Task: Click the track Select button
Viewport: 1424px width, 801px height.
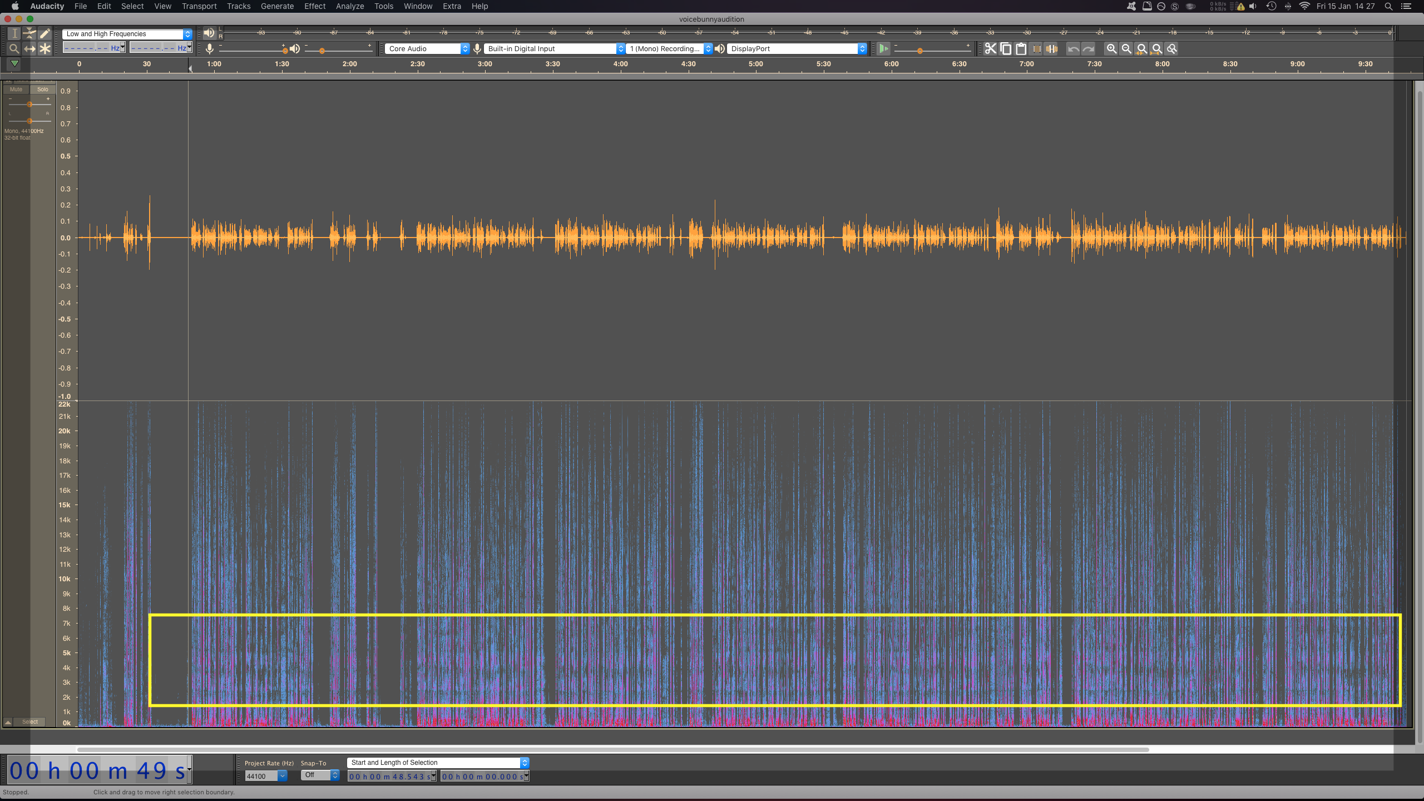Action: pos(30,722)
